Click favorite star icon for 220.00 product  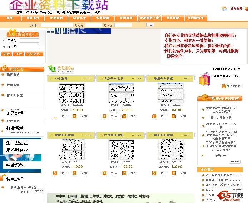click(174, 173)
